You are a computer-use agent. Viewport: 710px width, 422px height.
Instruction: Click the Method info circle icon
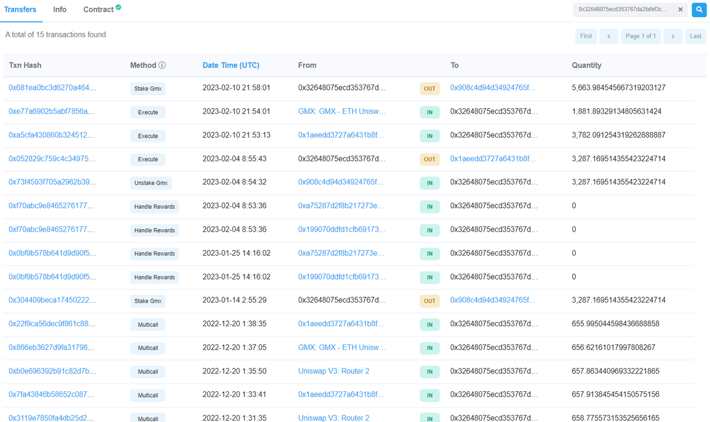click(x=162, y=66)
